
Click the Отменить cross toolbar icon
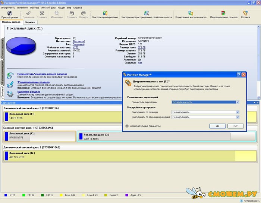42,13
